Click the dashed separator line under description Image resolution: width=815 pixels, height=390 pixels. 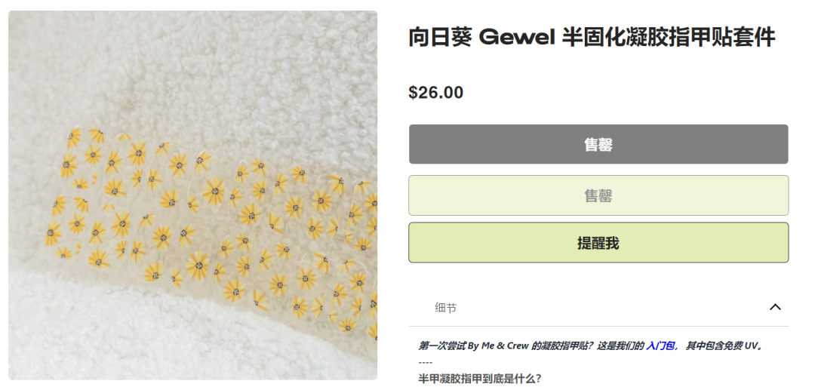tap(425, 362)
